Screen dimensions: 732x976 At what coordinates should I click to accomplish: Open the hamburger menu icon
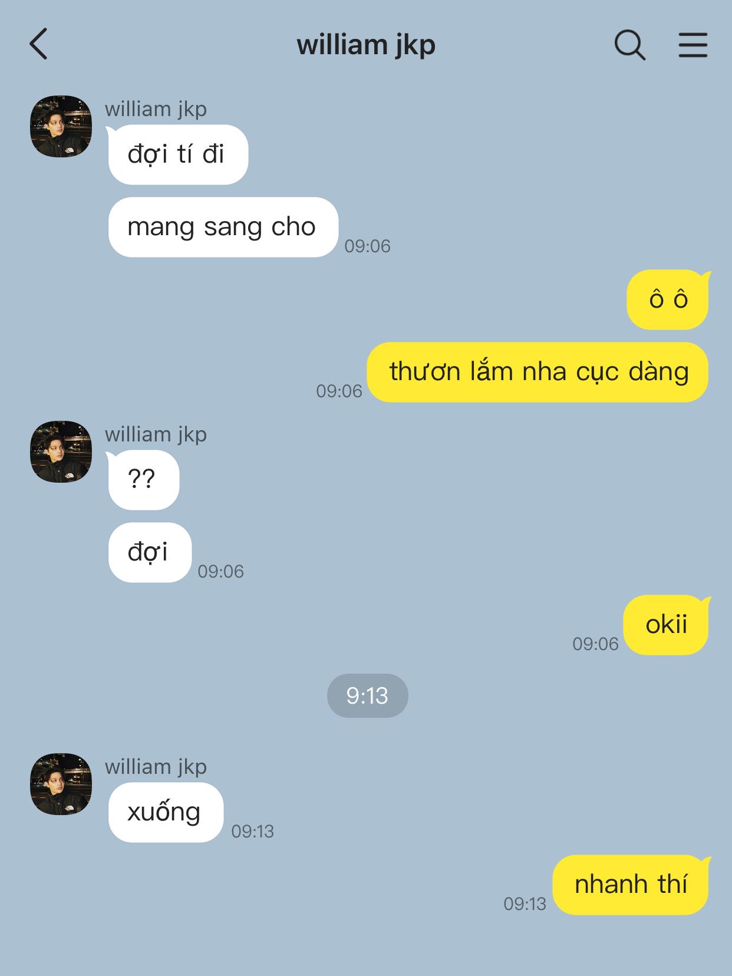(693, 45)
